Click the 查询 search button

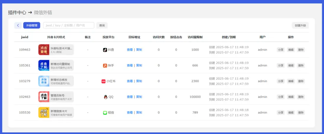[102, 25]
